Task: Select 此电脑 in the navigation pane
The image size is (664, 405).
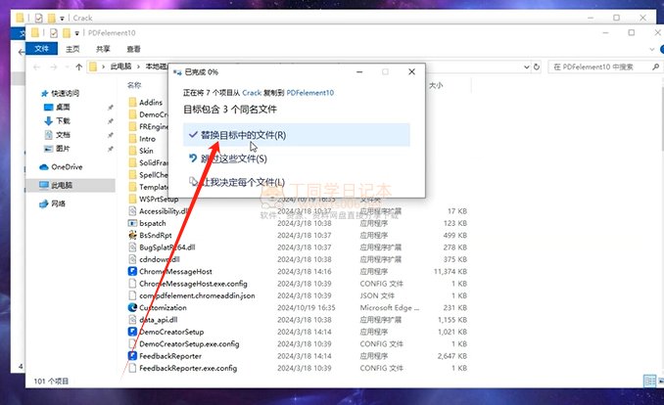Action: click(63, 185)
